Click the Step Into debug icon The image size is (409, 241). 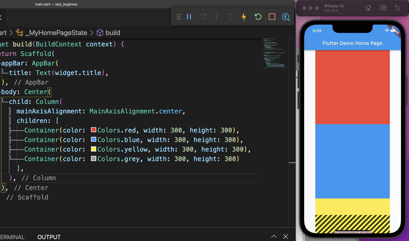[x=217, y=17]
